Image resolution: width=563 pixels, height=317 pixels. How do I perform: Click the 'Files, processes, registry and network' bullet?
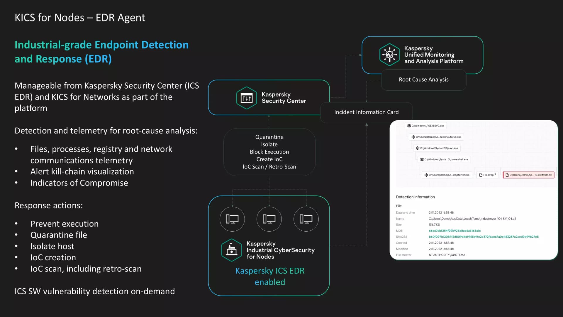coord(101,155)
